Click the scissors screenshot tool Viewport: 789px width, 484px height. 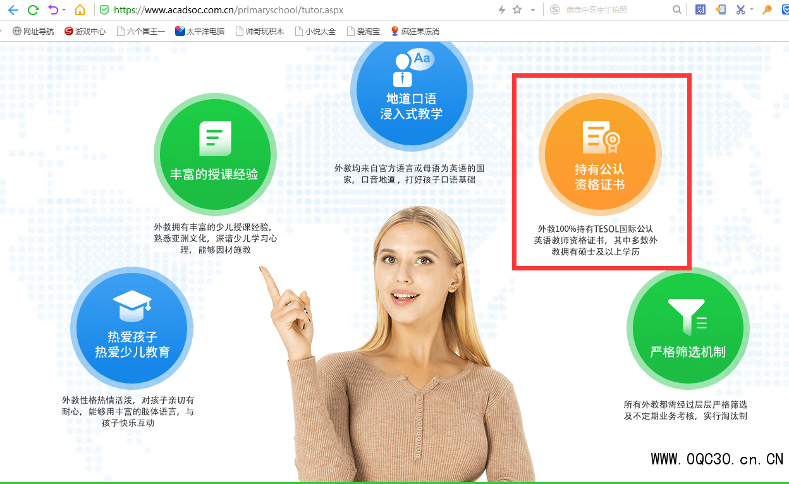click(741, 10)
